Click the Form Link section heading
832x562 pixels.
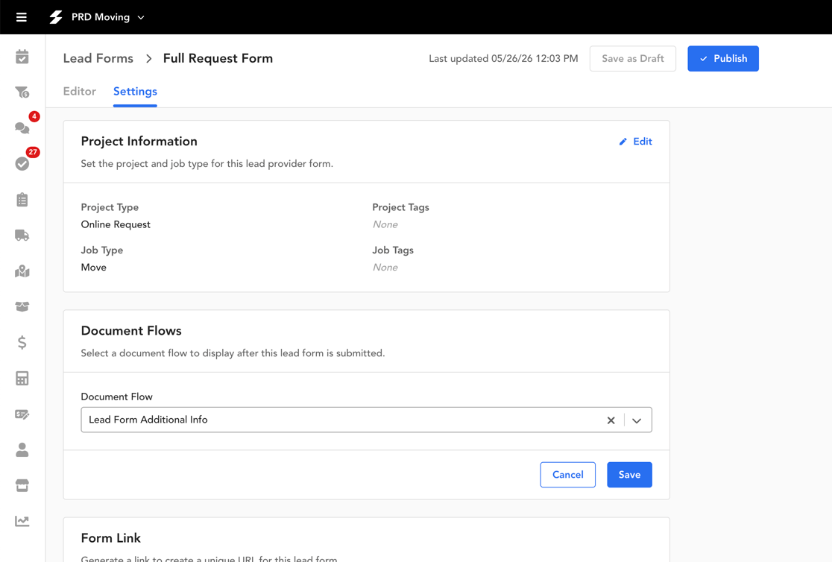pos(111,538)
